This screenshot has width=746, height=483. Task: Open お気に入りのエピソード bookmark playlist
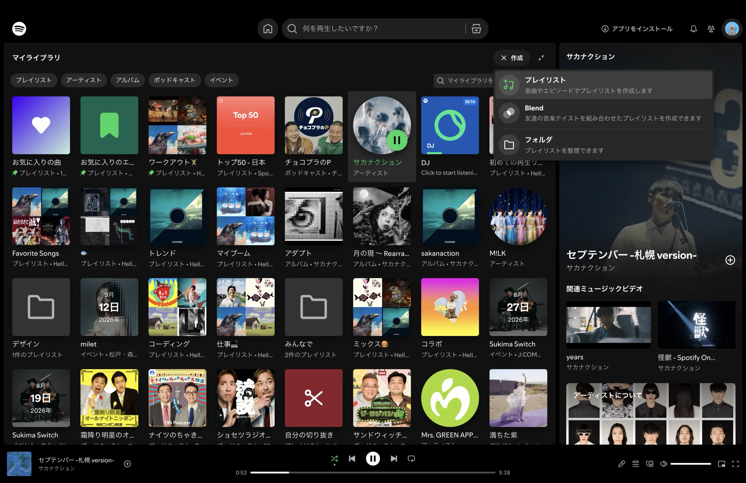click(x=109, y=136)
